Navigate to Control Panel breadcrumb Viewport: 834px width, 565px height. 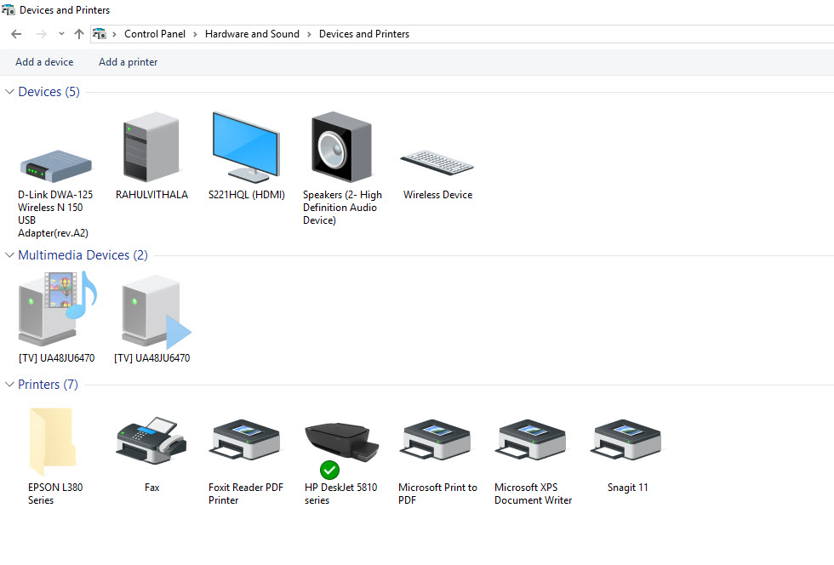pyautogui.click(x=155, y=34)
